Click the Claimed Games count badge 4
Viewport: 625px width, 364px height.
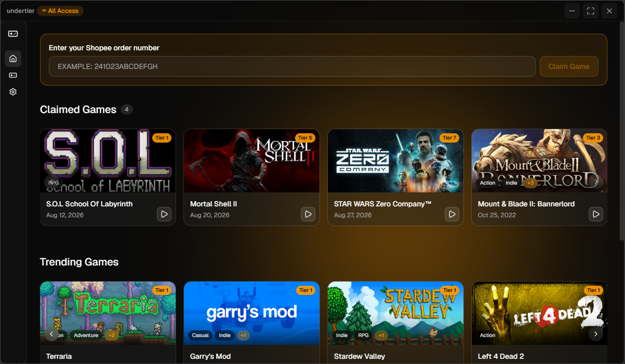coord(127,109)
